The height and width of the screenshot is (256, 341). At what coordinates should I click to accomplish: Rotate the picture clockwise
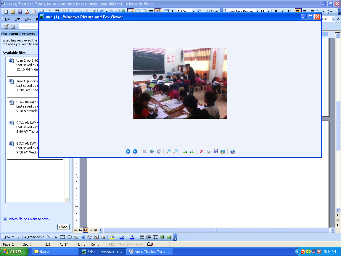[185, 151]
